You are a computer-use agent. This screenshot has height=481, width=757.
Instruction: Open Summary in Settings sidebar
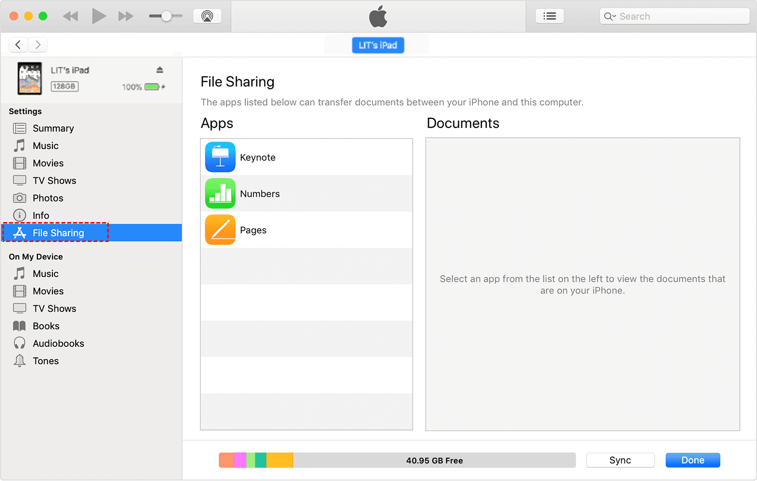[53, 128]
